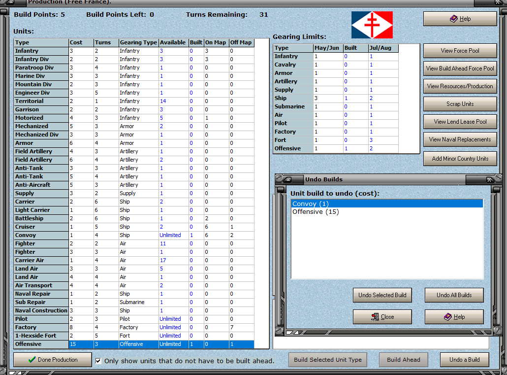Click Undo Selected Build
Viewport: 507px width, 375px height.
[x=382, y=295]
